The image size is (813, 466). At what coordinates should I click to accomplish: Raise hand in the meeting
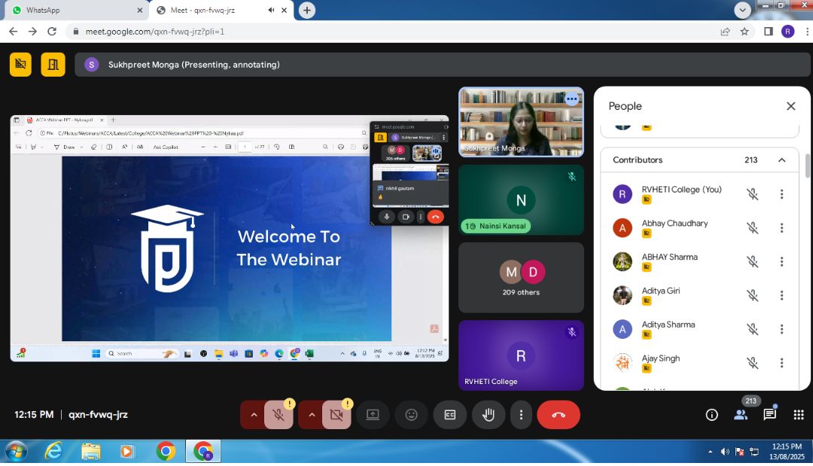(489, 415)
